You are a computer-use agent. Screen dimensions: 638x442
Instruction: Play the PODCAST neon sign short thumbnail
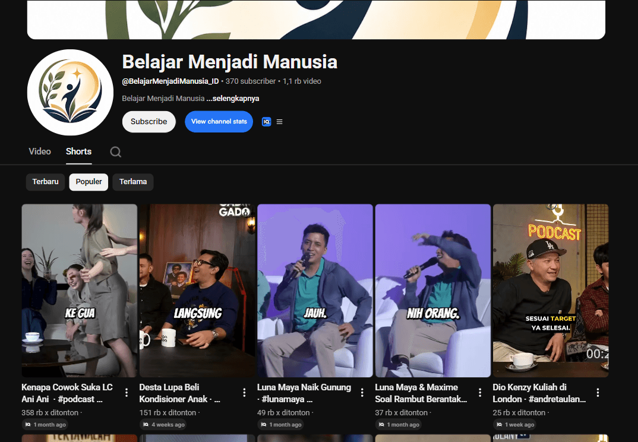[551, 291]
